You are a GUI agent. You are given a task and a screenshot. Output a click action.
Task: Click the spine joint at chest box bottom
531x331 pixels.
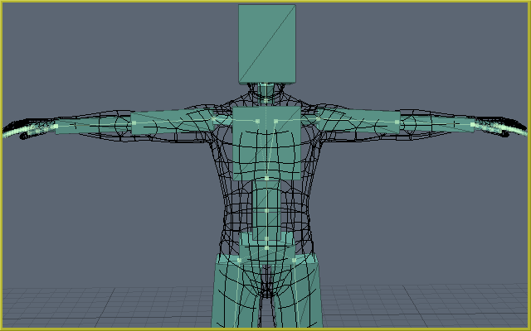265,178
